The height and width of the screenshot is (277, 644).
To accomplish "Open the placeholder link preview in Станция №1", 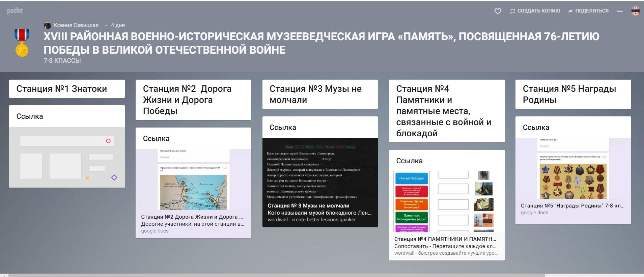I will pyautogui.click(x=67, y=157).
